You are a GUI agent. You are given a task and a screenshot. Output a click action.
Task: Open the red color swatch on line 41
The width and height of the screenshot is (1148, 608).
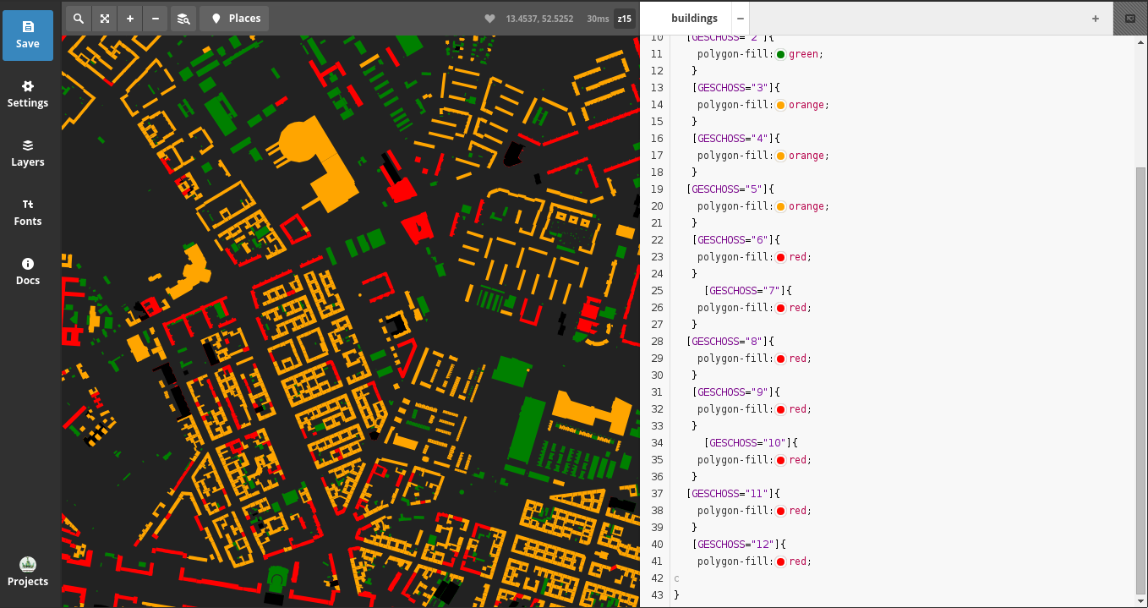coord(780,561)
